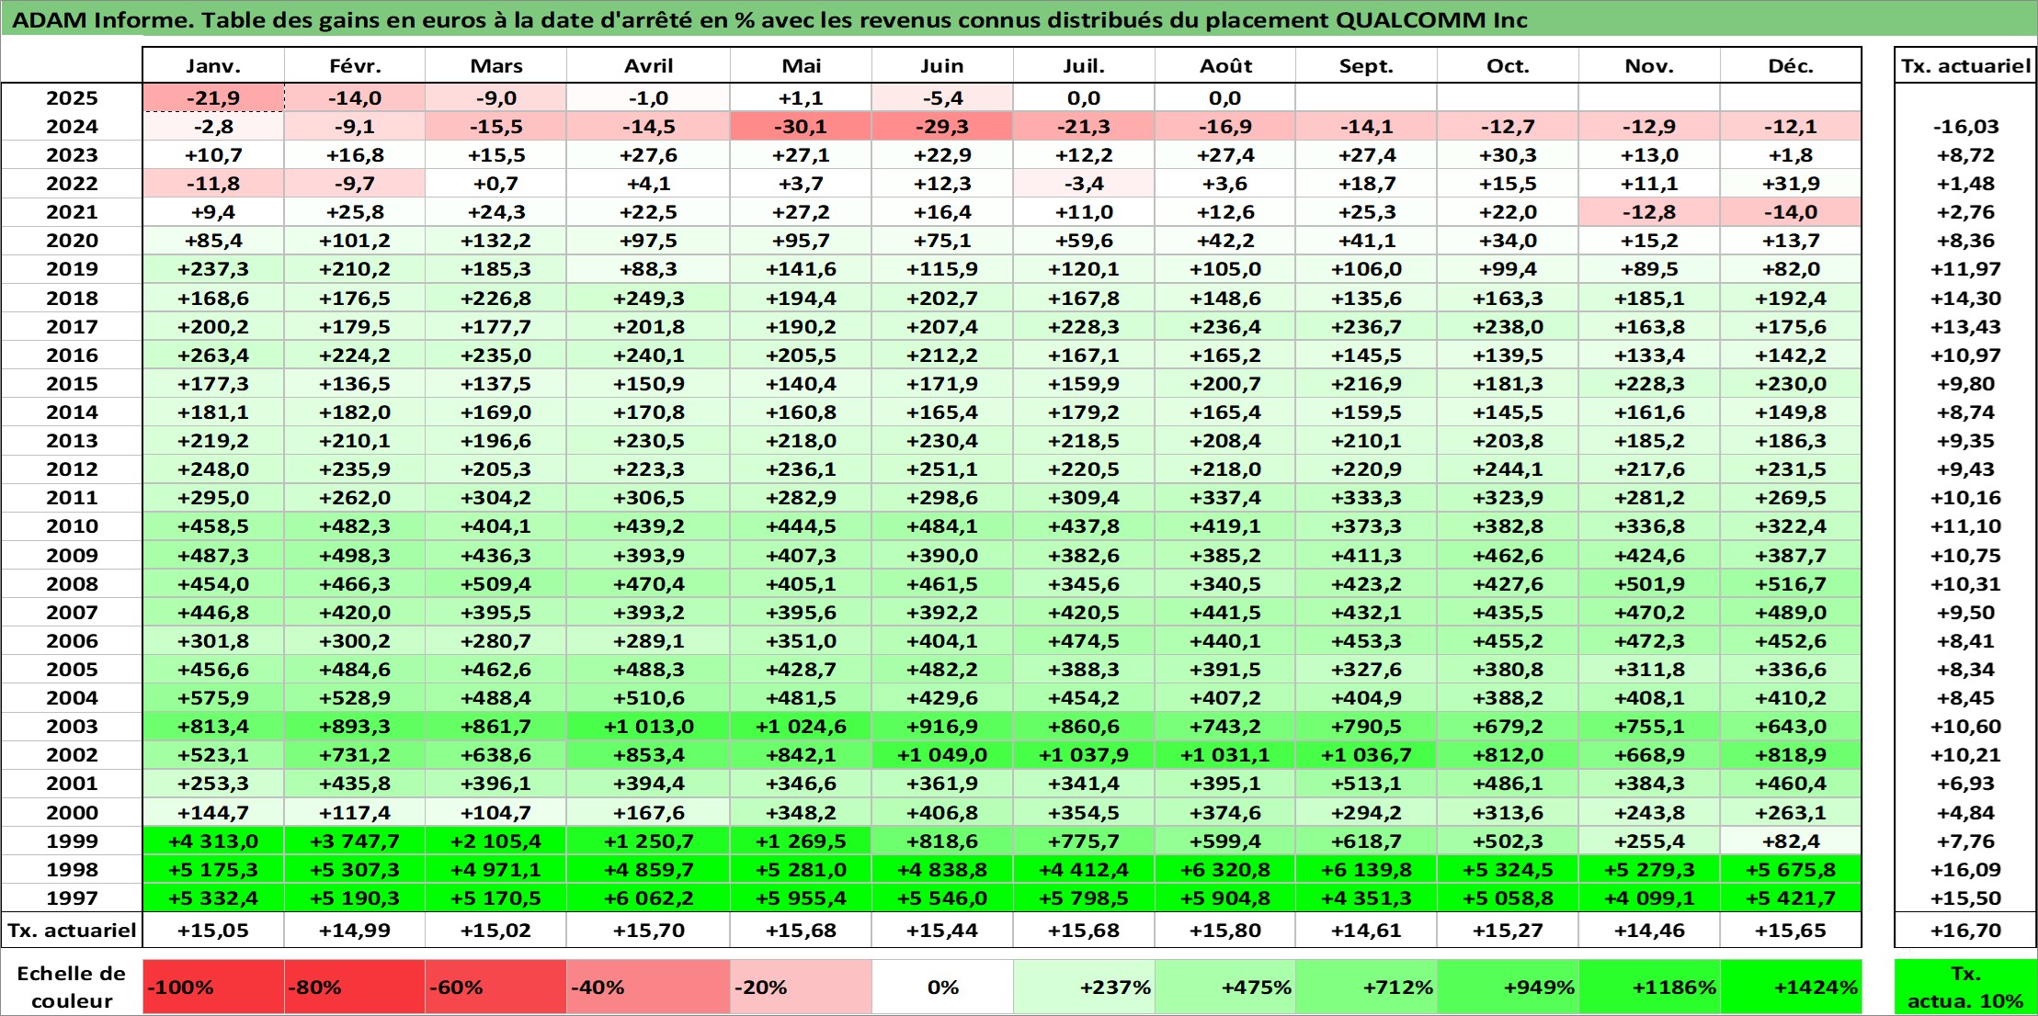Click the -100% red color scale swatch
The height and width of the screenshot is (1016, 2038).
213,987
